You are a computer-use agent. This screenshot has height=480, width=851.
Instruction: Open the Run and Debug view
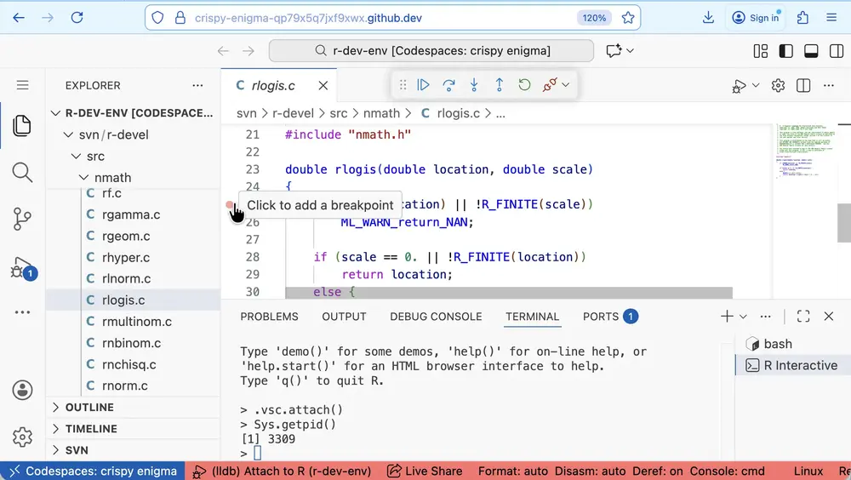22,267
